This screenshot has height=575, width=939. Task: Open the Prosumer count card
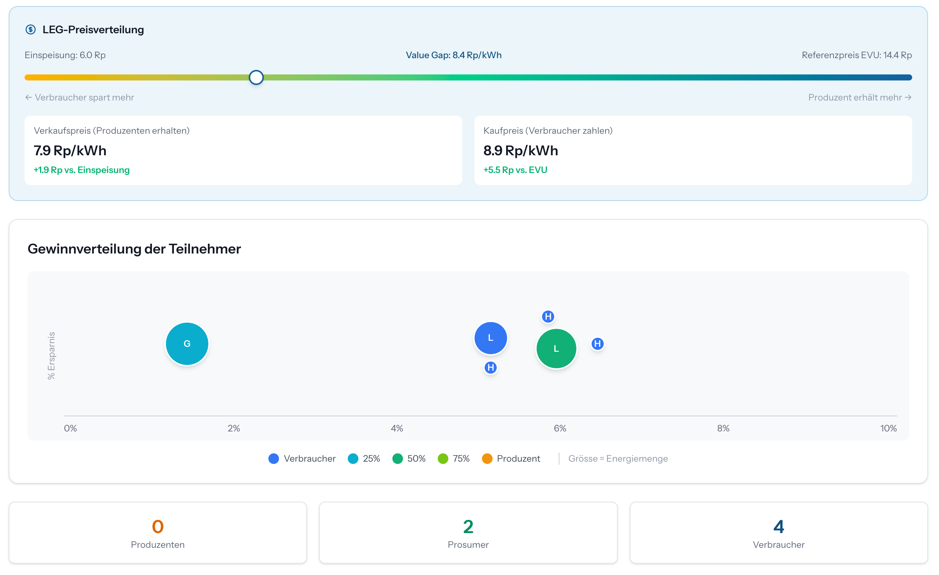[x=468, y=532]
